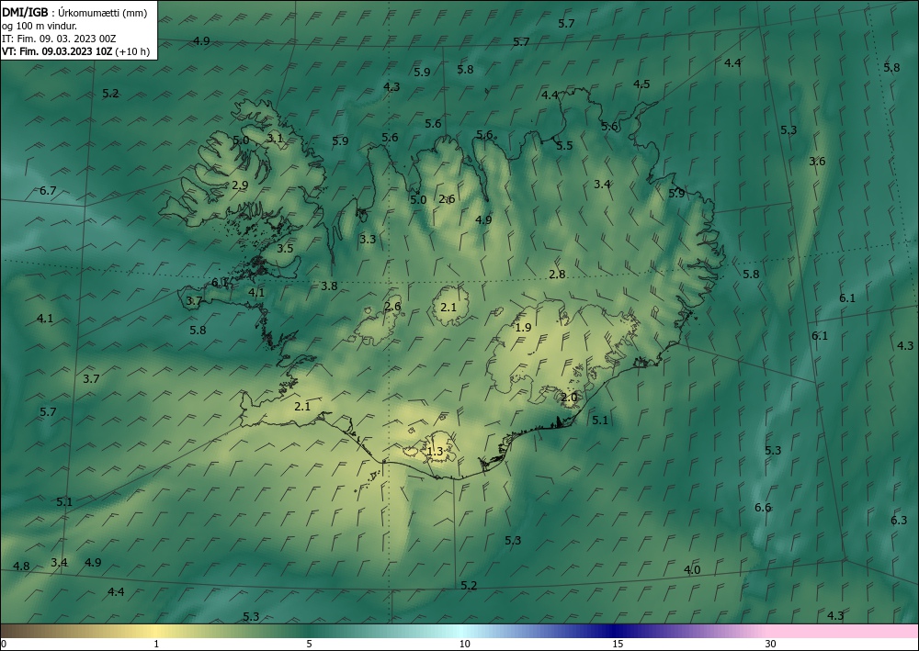Click the 2.9 value label

pos(240,185)
